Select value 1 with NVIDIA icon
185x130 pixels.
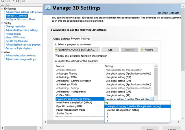(x=107, y=103)
